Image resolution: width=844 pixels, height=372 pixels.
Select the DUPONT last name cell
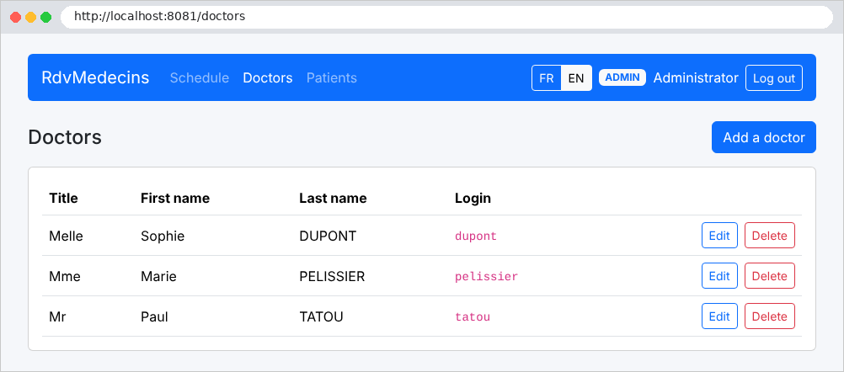(x=328, y=236)
